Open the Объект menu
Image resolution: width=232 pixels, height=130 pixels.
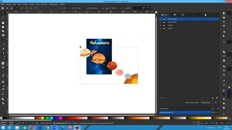click(25, 4)
